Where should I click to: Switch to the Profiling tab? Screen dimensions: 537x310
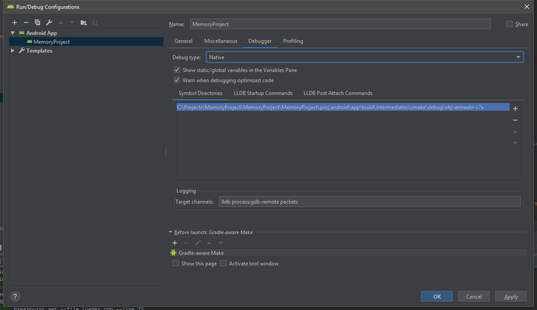[x=293, y=41]
